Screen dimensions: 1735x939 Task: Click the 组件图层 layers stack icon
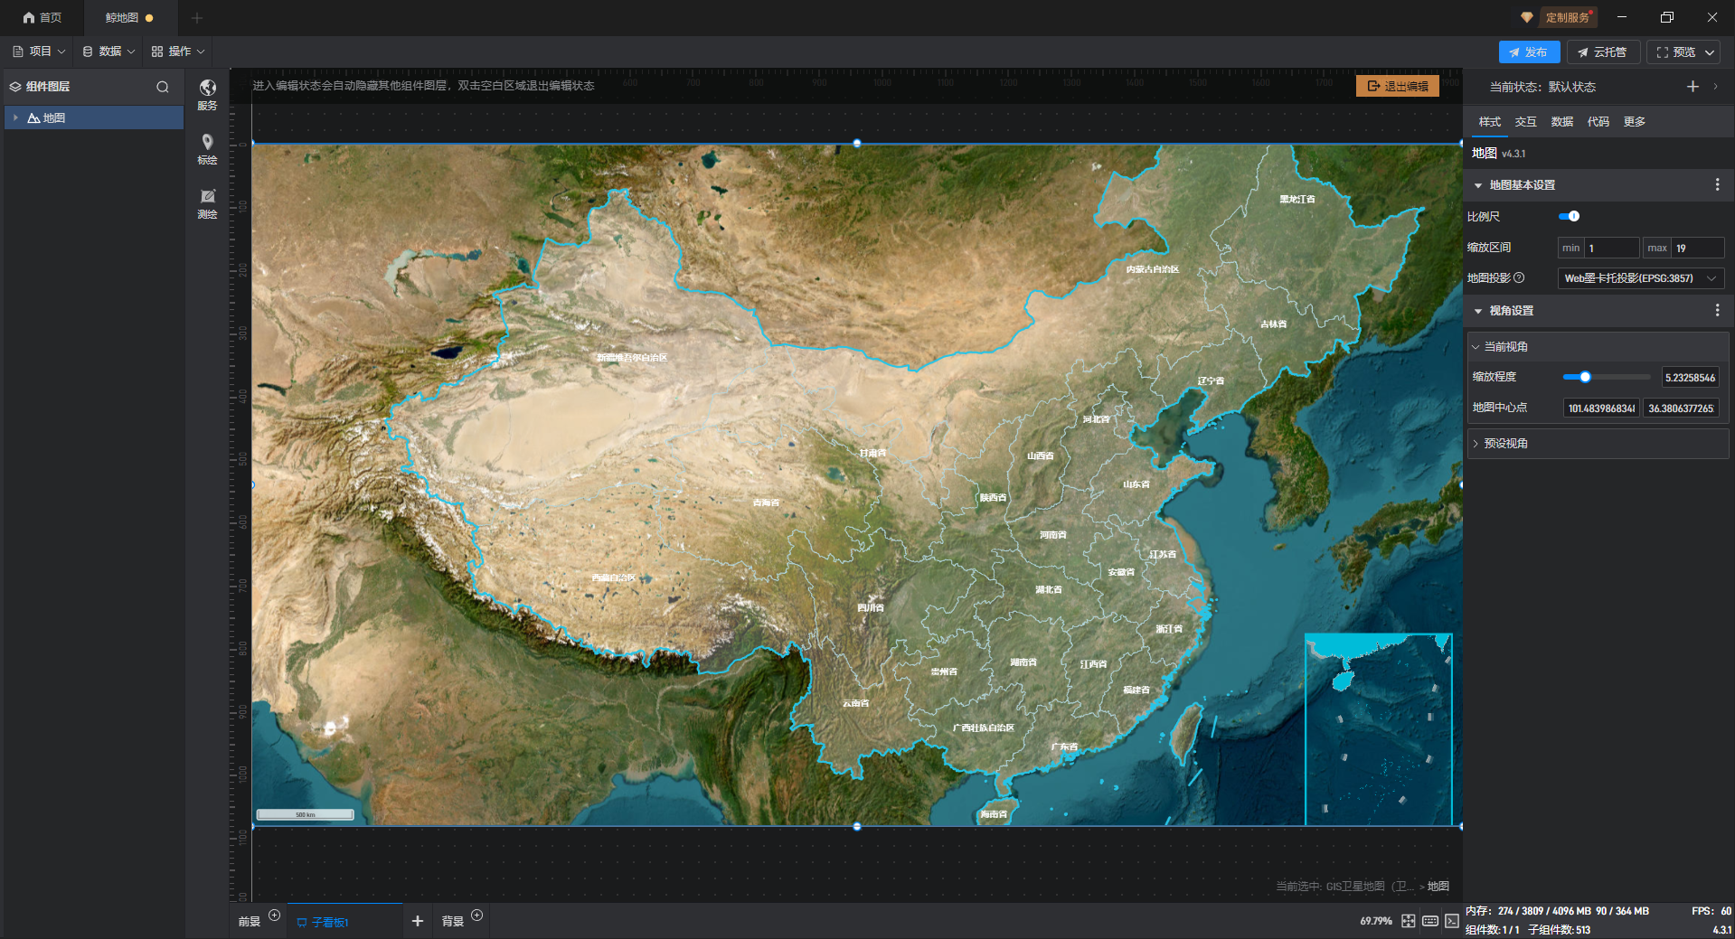pos(15,87)
